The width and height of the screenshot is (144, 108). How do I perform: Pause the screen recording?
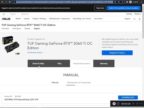(x=118, y=104)
